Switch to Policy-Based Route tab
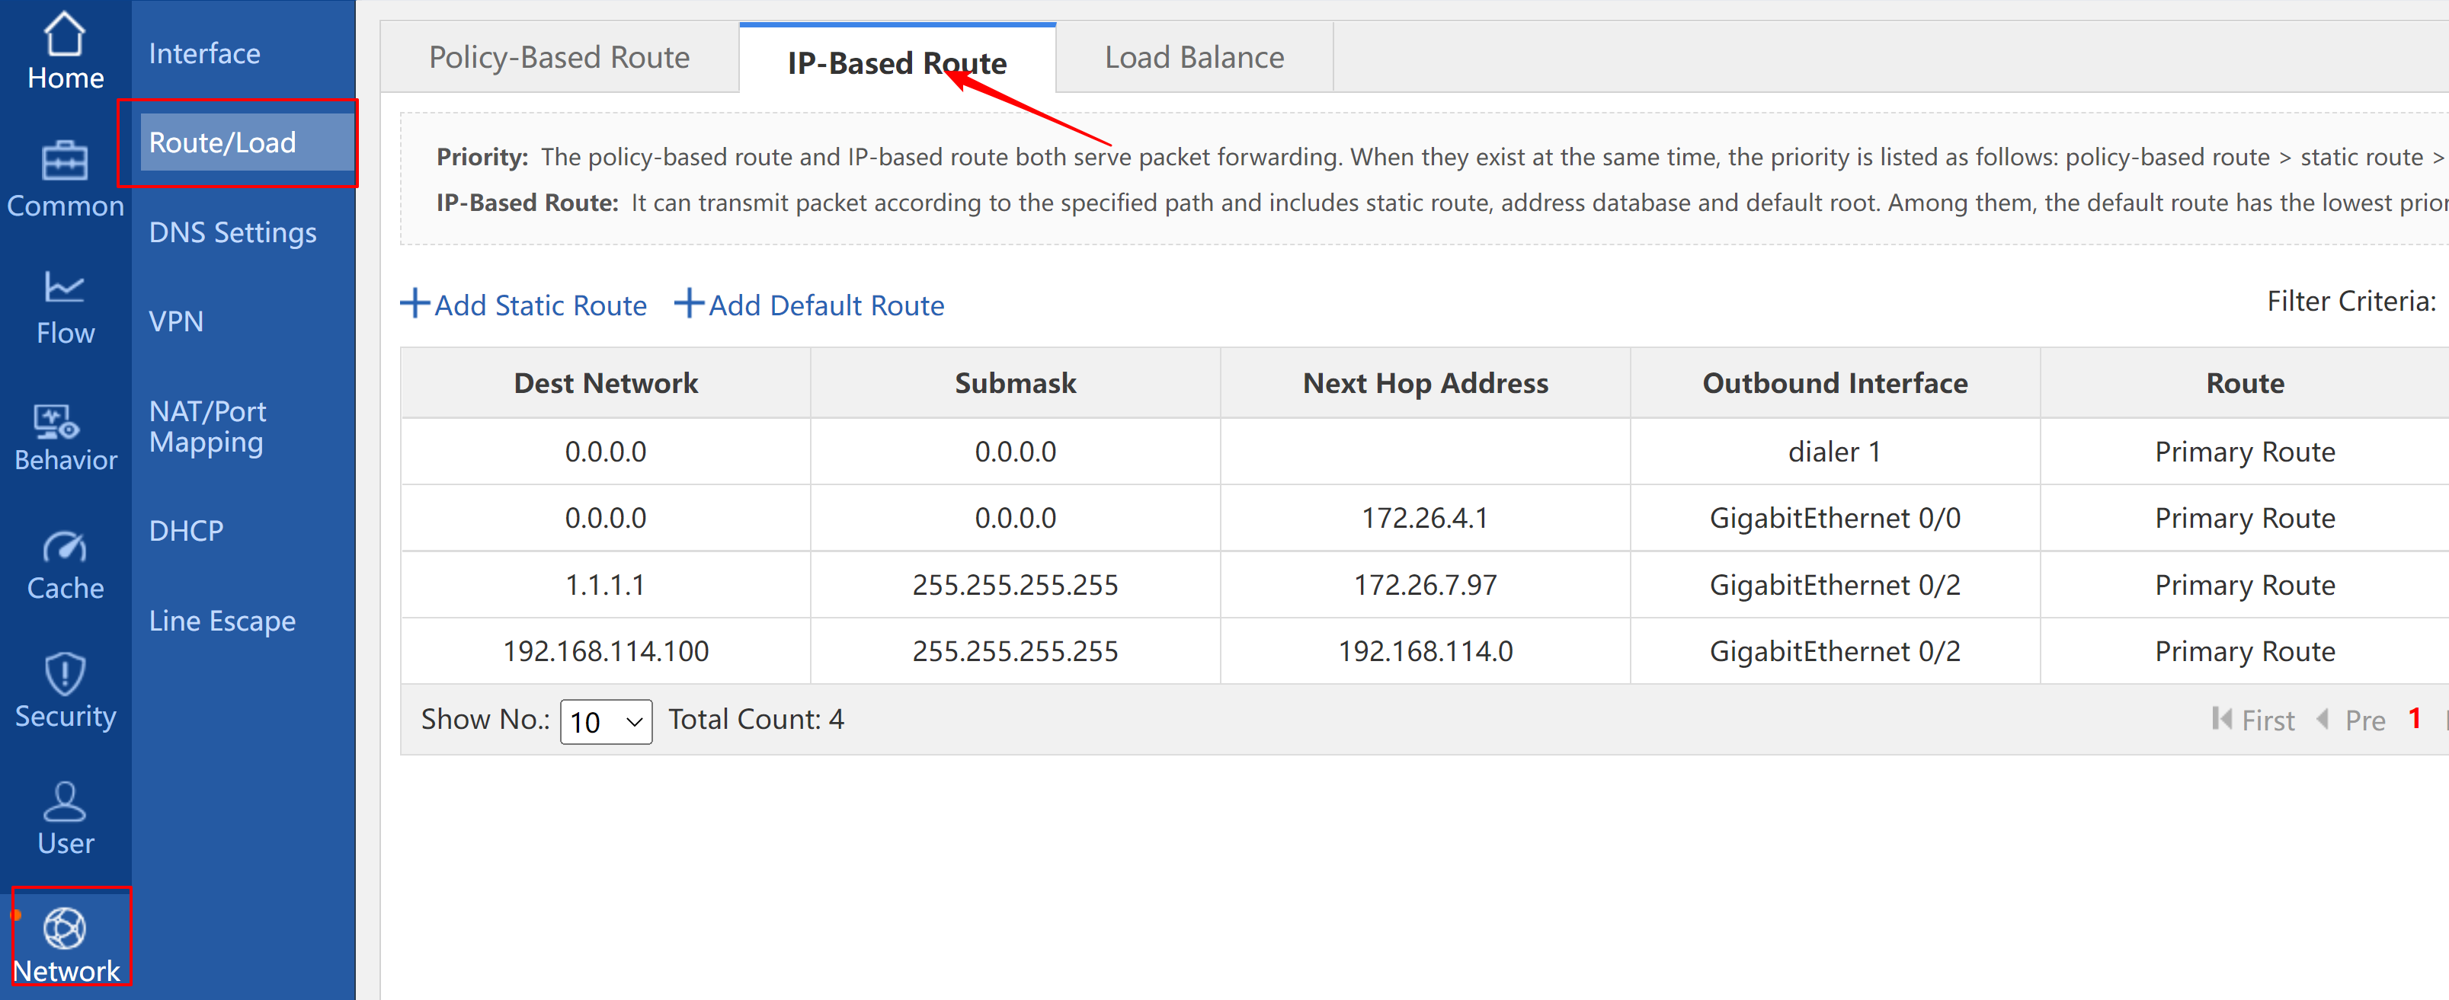This screenshot has height=1000, width=2449. click(x=559, y=57)
